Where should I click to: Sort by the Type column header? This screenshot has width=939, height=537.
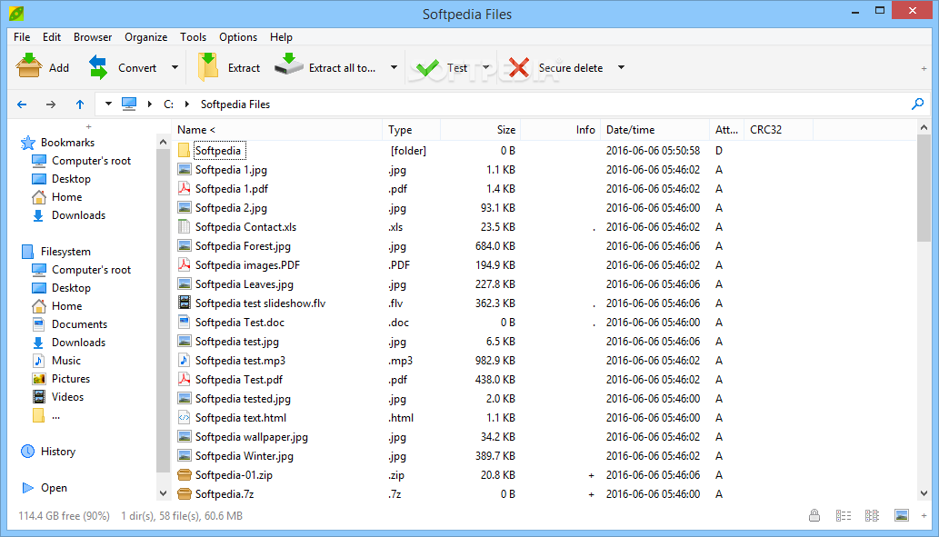(x=412, y=130)
